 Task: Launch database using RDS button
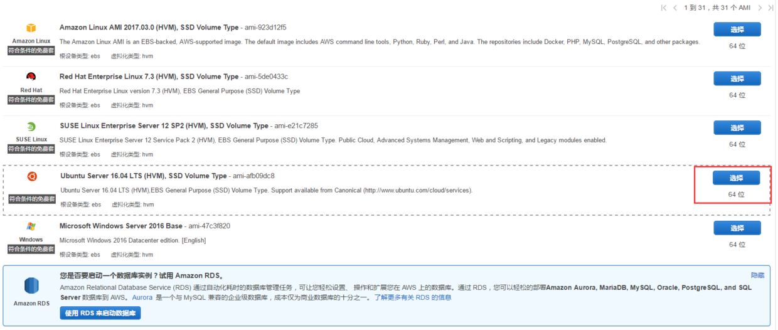click(x=100, y=313)
